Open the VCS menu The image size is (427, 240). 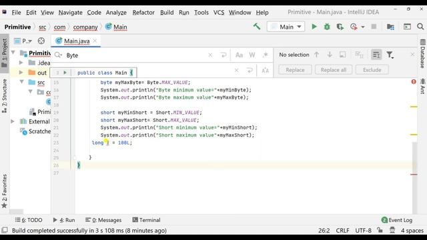219,13
